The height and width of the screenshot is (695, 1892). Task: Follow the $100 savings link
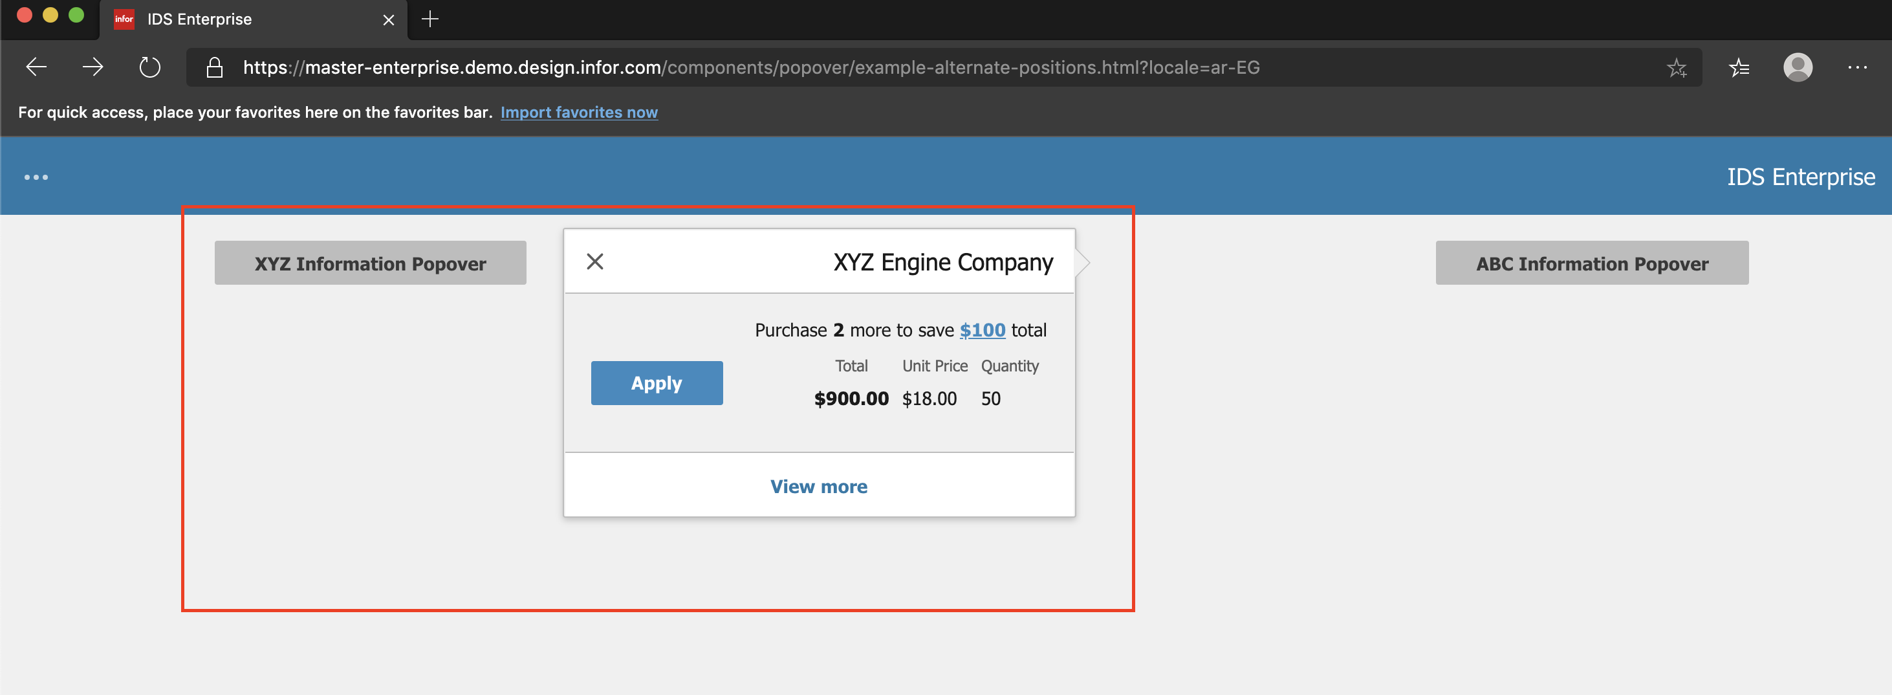982,330
